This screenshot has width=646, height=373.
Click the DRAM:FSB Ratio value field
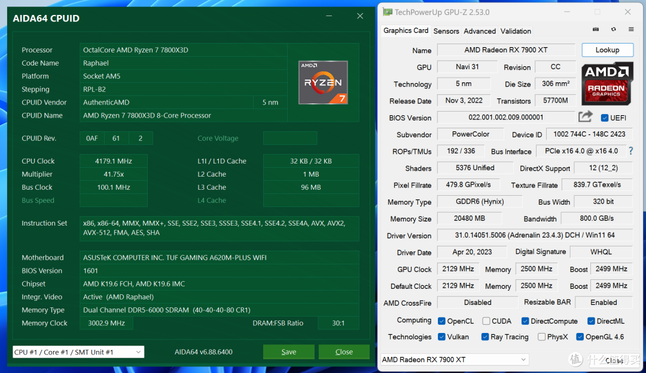click(338, 322)
